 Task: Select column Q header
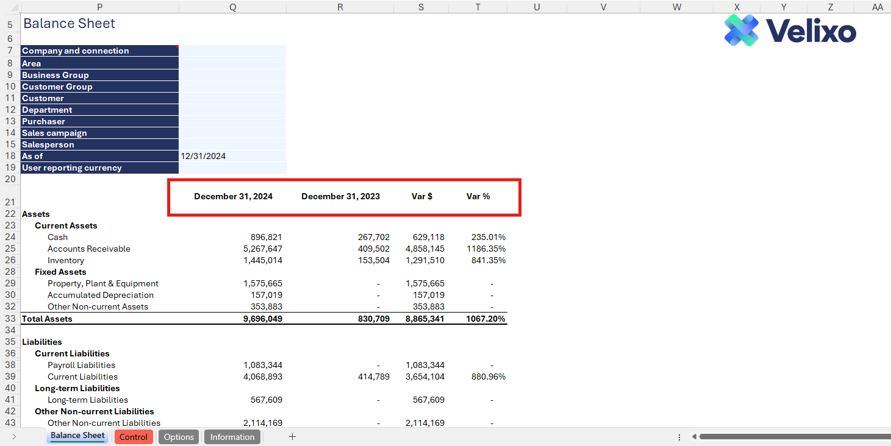pyautogui.click(x=232, y=7)
